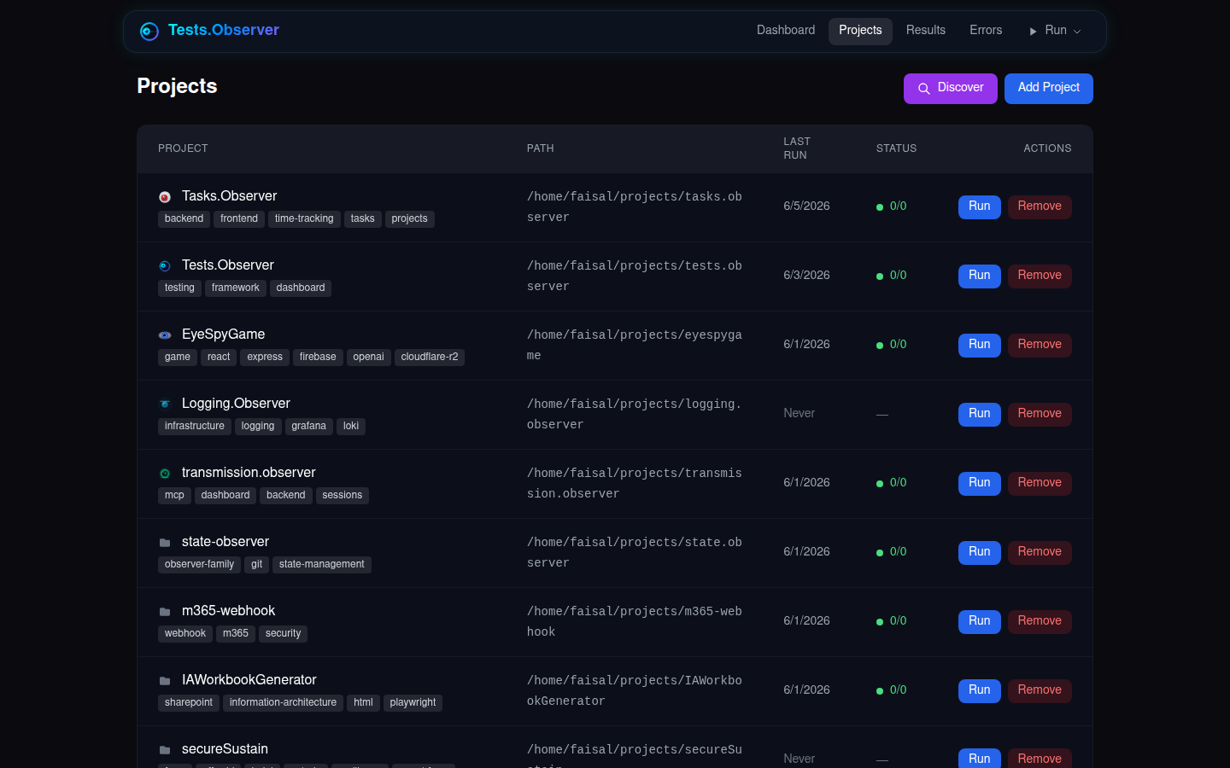
Task: Remove the Logging.Observer project
Action: coord(1040,414)
